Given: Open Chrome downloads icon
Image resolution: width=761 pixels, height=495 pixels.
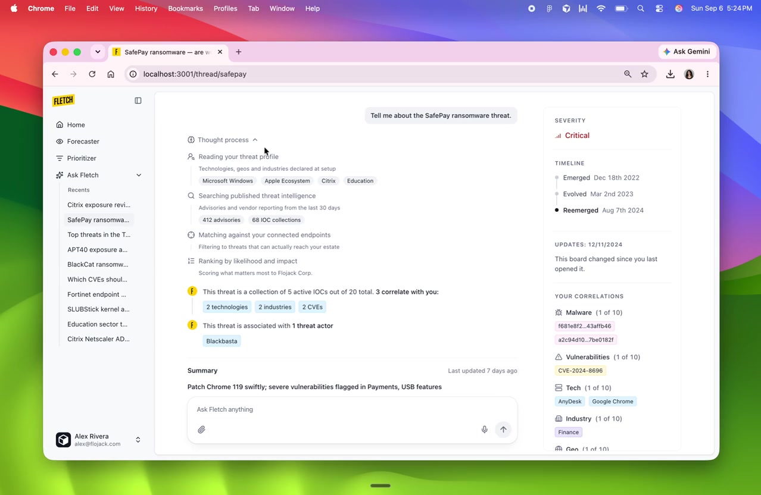Looking at the screenshot, I should 670,74.
